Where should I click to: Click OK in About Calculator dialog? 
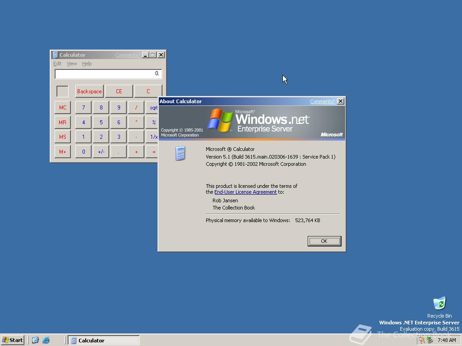point(324,241)
